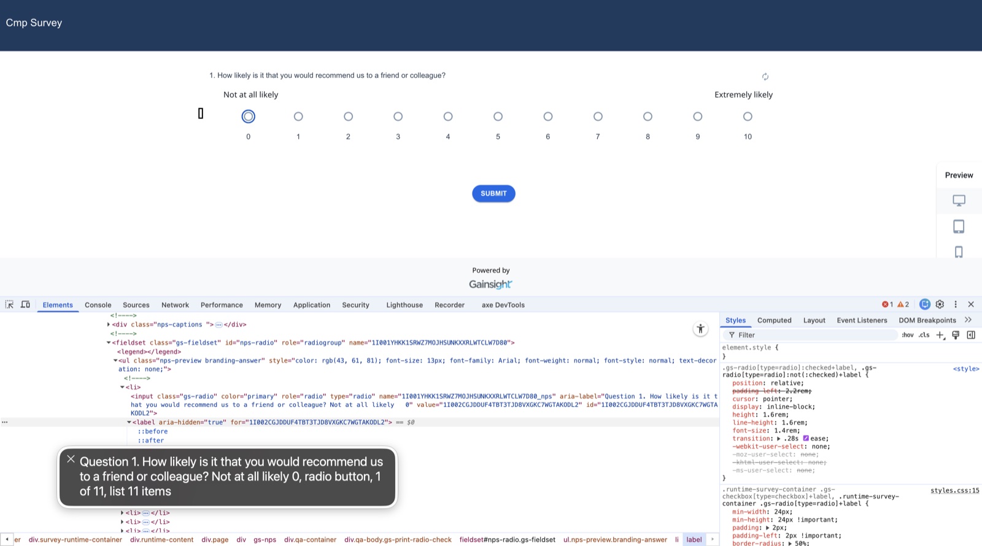
Task: Open the DevTools settings gear
Action: pos(940,304)
